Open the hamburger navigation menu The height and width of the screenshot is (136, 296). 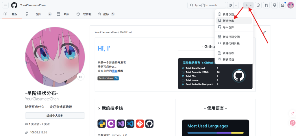tap(5, 5)
